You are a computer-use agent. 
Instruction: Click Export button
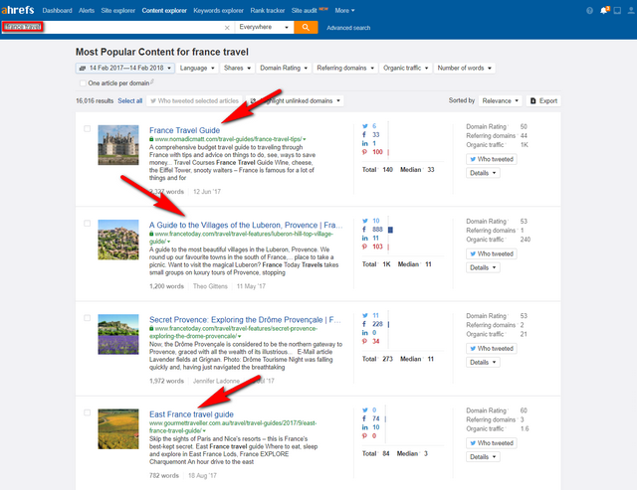click(543, 100)
